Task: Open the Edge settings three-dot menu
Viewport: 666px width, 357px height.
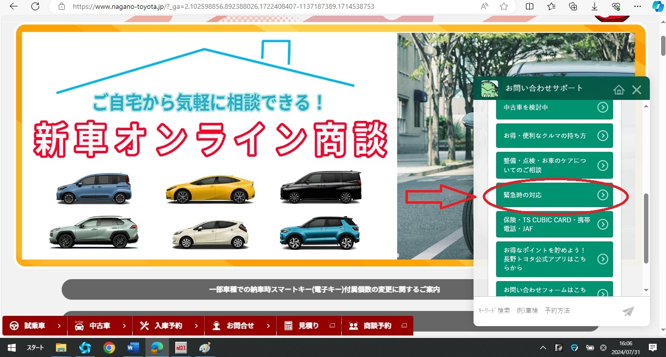Action: [637, 6]
